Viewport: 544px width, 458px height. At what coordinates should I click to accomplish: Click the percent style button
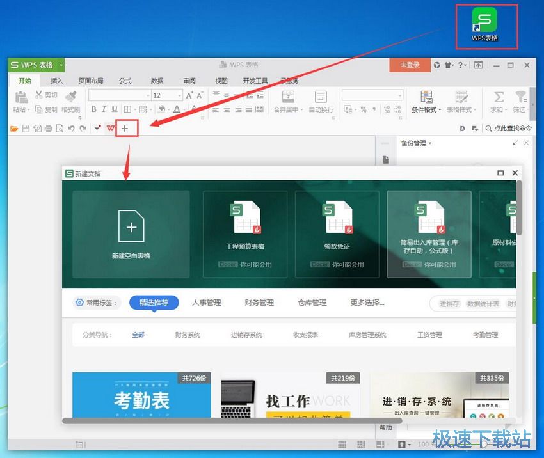tap(364, 109)
